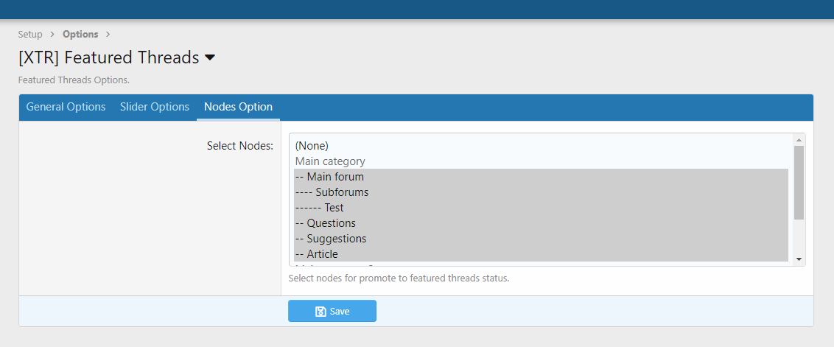Select the Suggestions node
The height and width of the screenshot is (347, 834).
pos(541,238)
